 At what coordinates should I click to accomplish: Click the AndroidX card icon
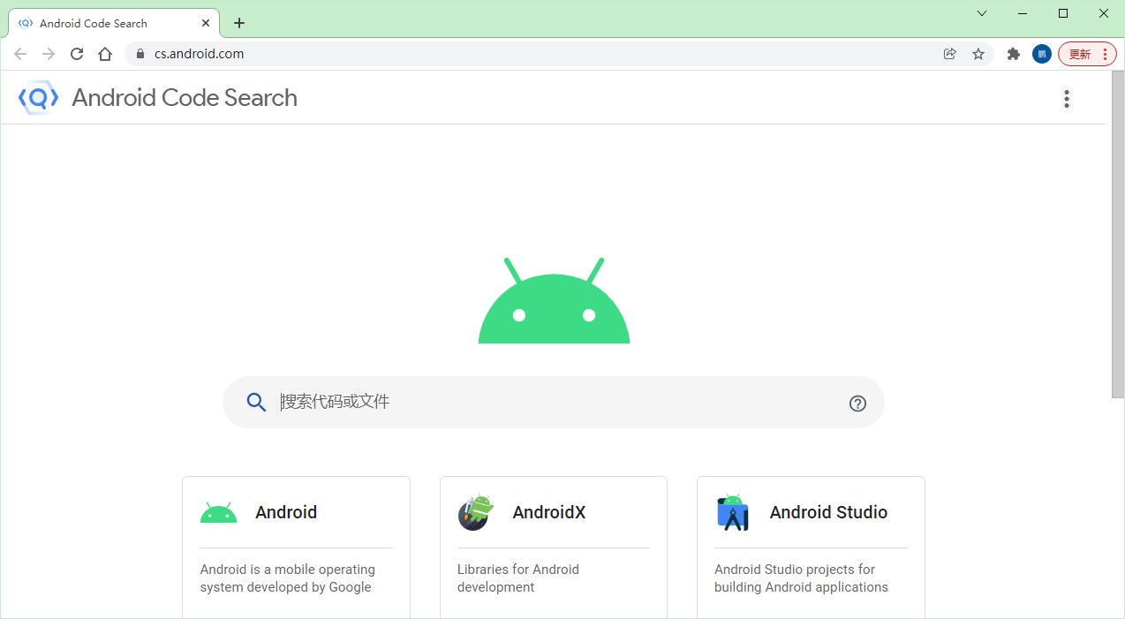point(475,512)
